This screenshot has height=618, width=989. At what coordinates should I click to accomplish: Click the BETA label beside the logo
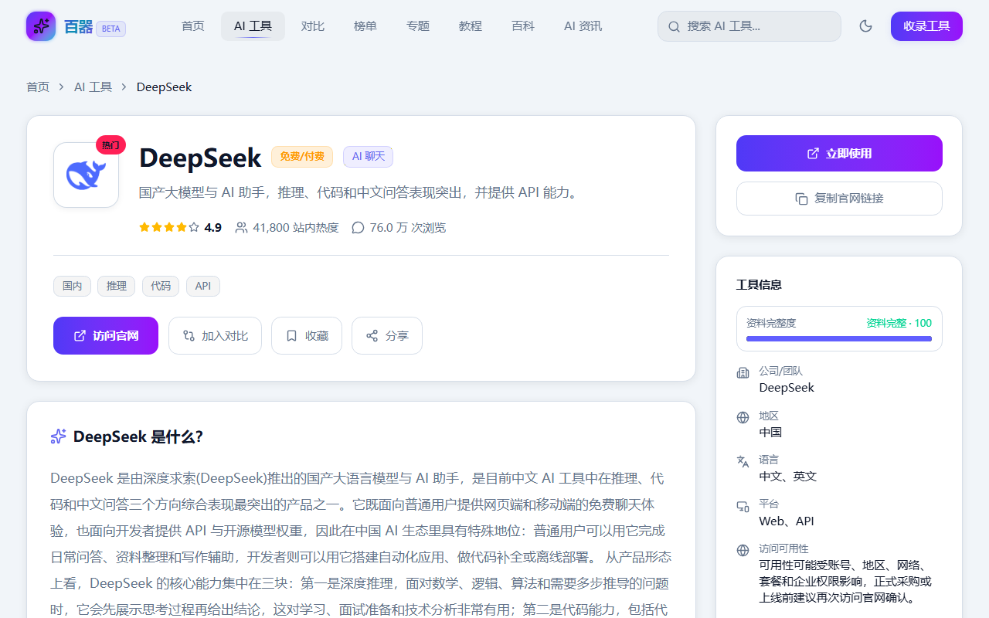pyautogui.click(x=111, y=29)
